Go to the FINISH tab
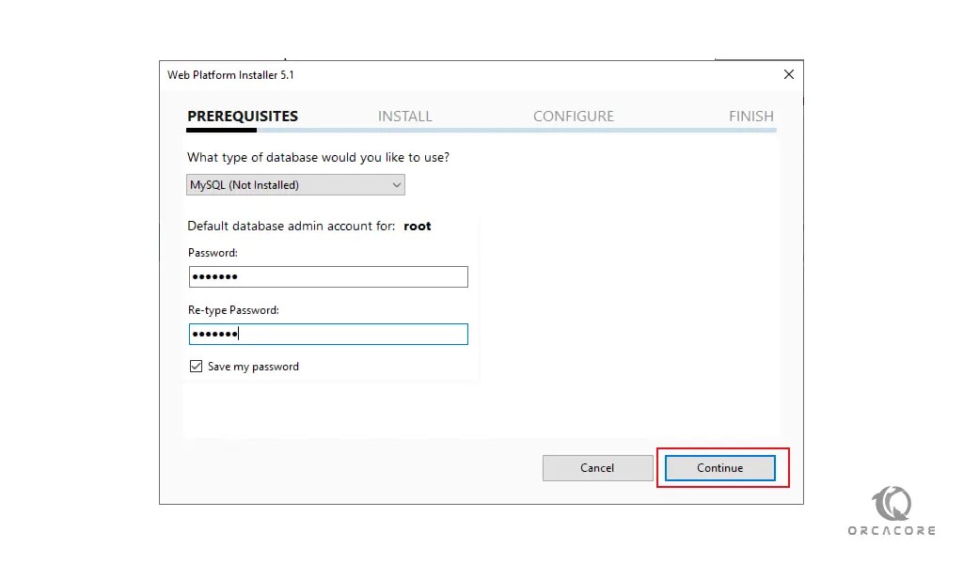The image size is (963, 564). pyautogui.click(x=750, y=116)
